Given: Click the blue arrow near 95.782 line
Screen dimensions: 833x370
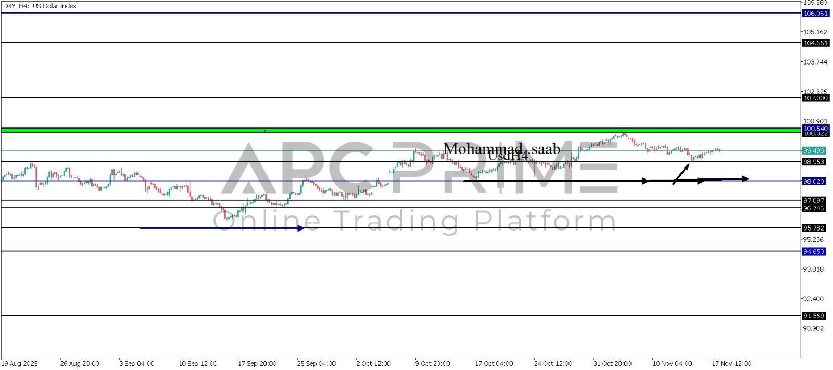Looking at the screenshot, I should [x=222, y=228].
